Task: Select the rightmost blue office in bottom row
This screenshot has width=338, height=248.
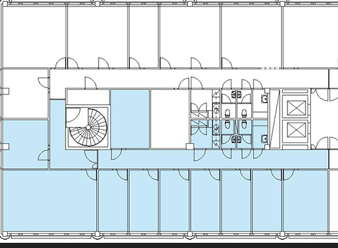Action: [x=306, y=201]
